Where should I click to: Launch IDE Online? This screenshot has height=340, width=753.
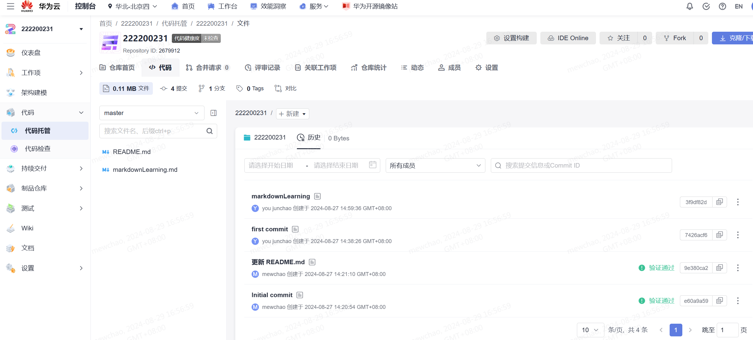pyautogui.click(x=568, y=38)
